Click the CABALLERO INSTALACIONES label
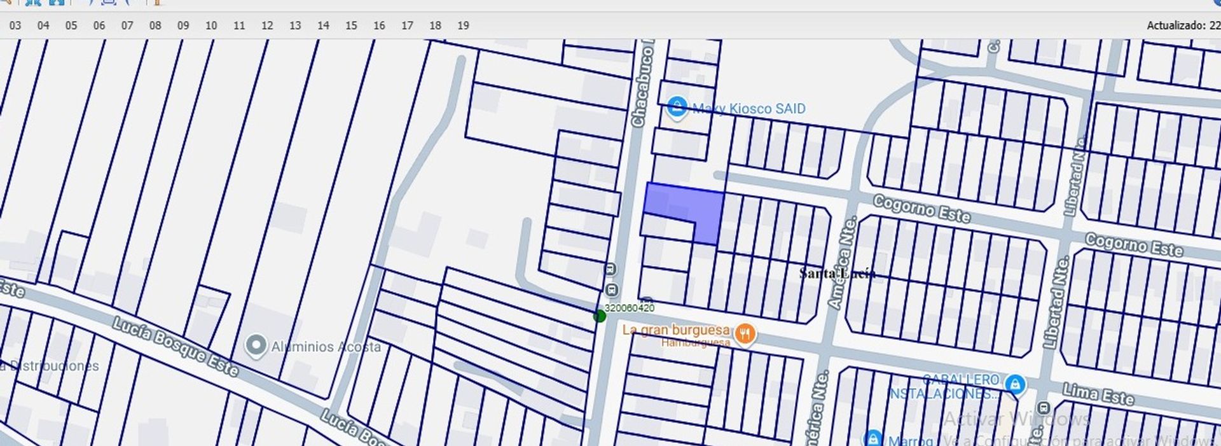1221x446 pixels. (x=946, y=386)
